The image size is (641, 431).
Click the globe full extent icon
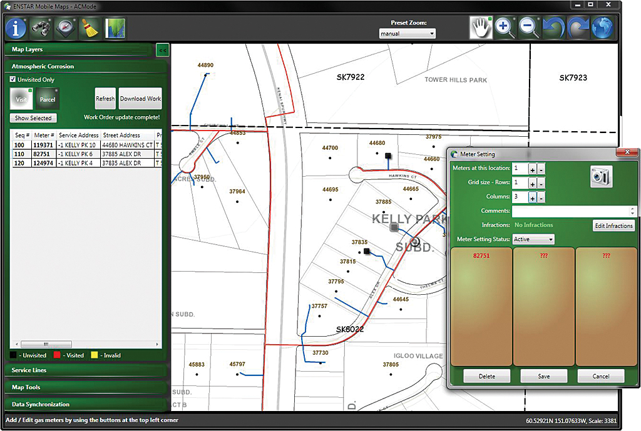[602, 28]
